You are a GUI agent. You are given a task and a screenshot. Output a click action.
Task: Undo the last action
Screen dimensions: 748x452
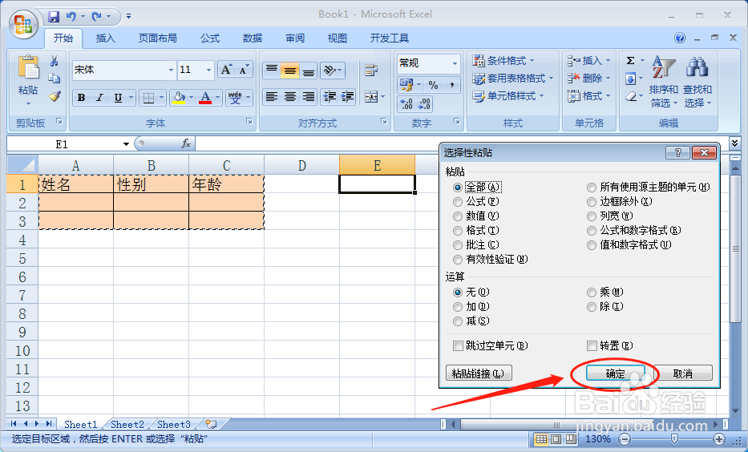coord(71,17)
